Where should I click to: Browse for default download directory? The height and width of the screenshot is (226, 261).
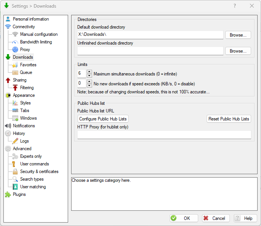238,35
